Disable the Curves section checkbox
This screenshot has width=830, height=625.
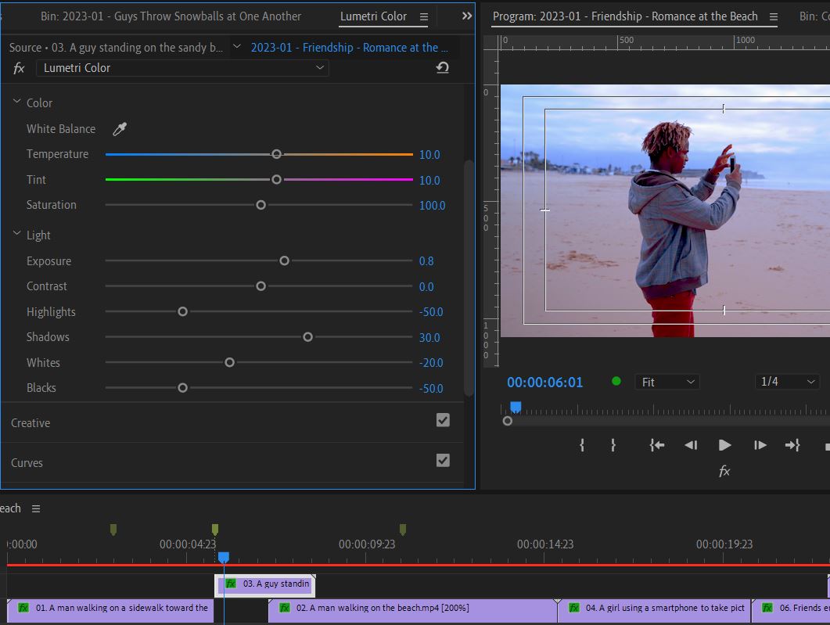(x=443, y=461)
